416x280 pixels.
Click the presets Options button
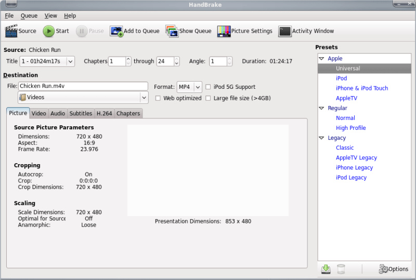click(x=393, y=269)
